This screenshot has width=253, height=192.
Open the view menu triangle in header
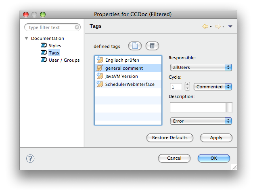pyautogui.click(x=230, y=26)
